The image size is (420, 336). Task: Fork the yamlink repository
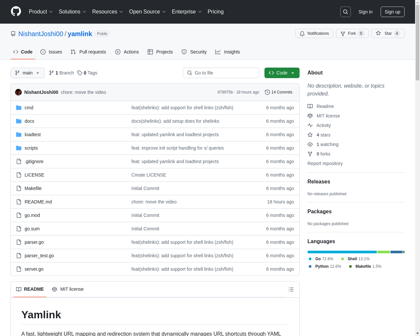pyautogui.click(x=352, y=33)
